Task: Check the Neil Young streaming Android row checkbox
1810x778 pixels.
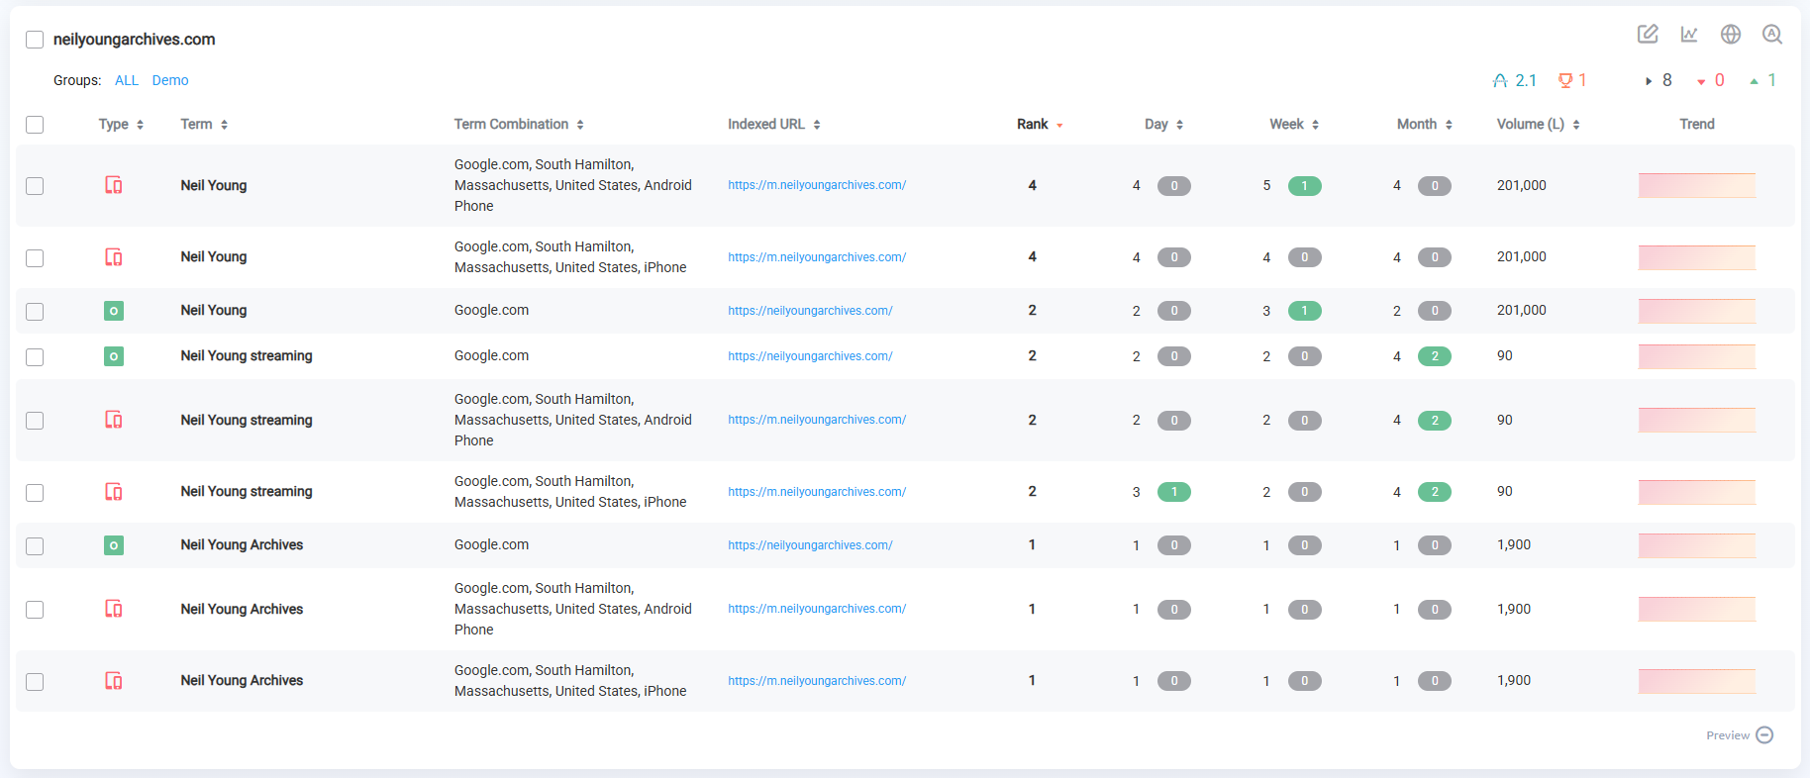Action: (35, 421)
